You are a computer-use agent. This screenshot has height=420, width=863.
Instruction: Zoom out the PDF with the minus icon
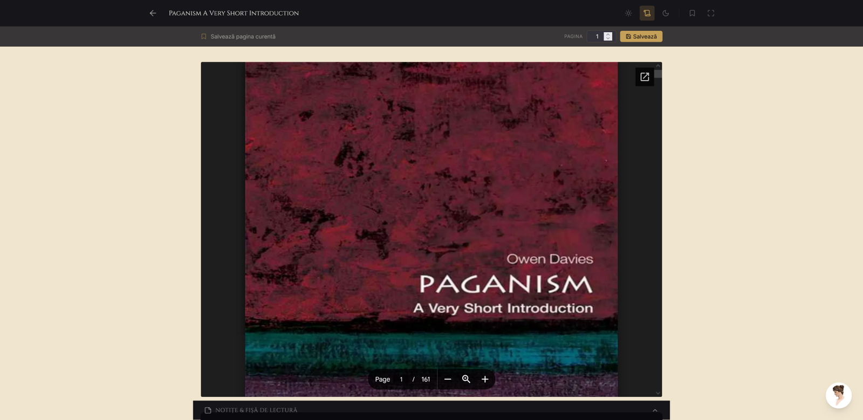point(448,379)
